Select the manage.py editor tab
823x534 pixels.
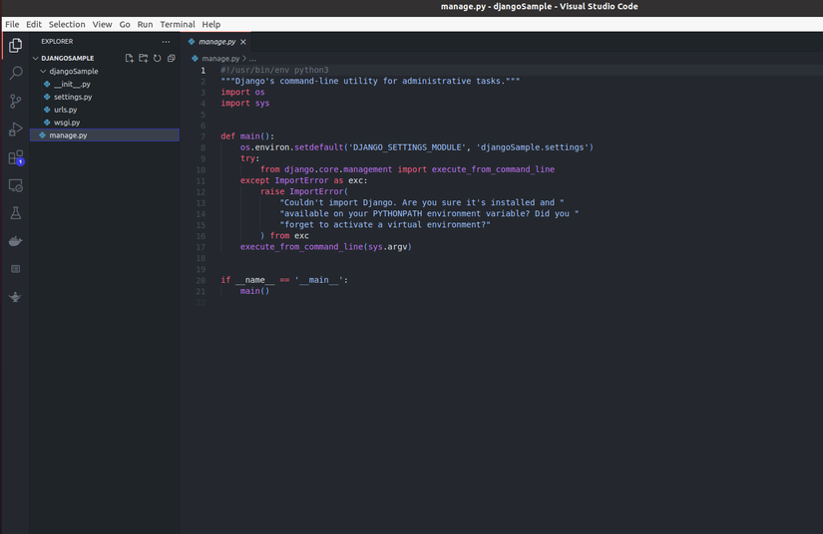(x=216, y=42)
